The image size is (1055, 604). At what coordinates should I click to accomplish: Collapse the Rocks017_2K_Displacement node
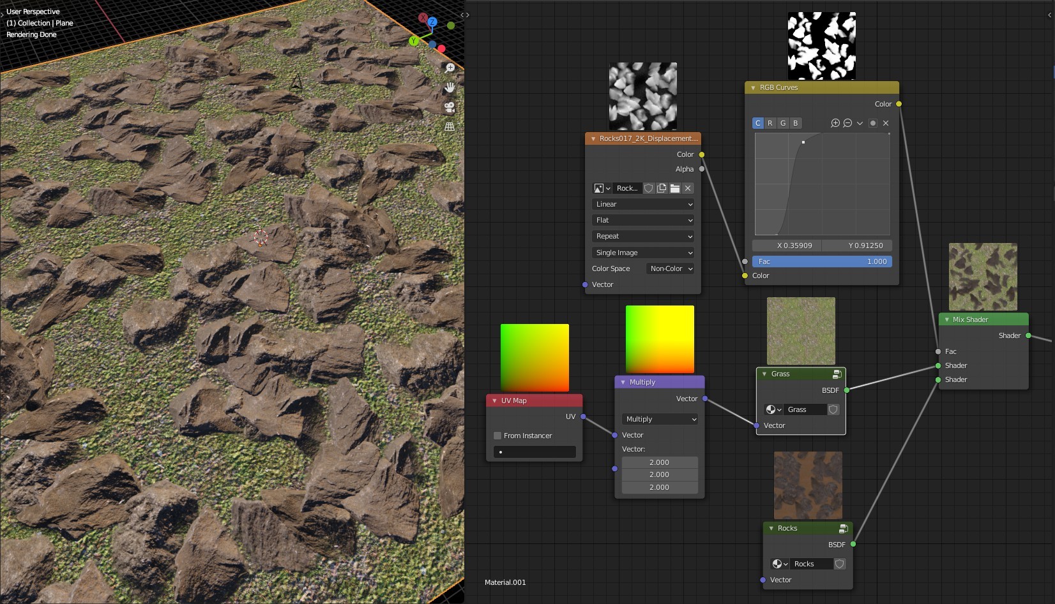593,138
